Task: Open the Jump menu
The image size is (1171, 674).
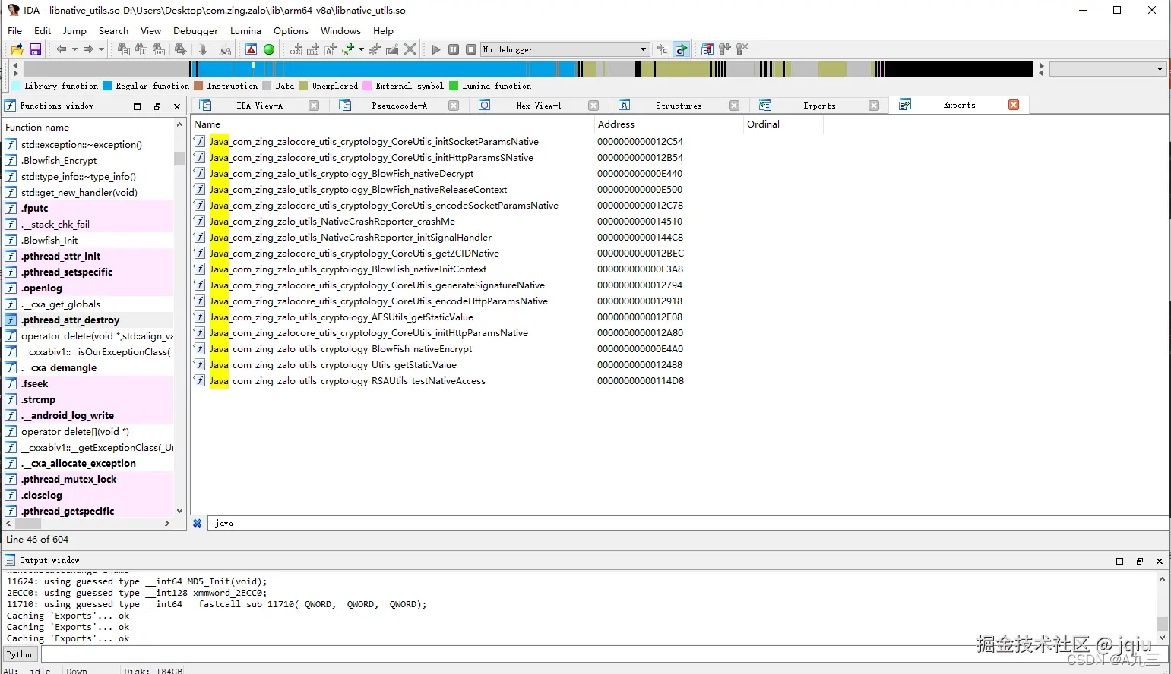Action: [74, 31]
